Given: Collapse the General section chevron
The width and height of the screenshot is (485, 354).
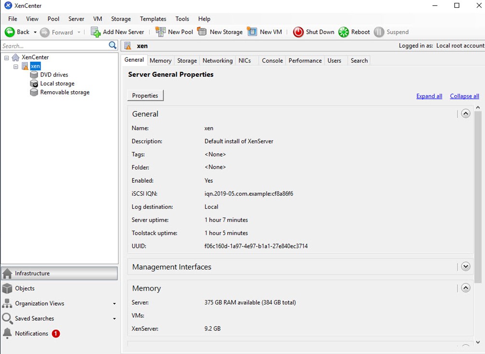Looking at the screenshot, I should [x=466, y=113].
